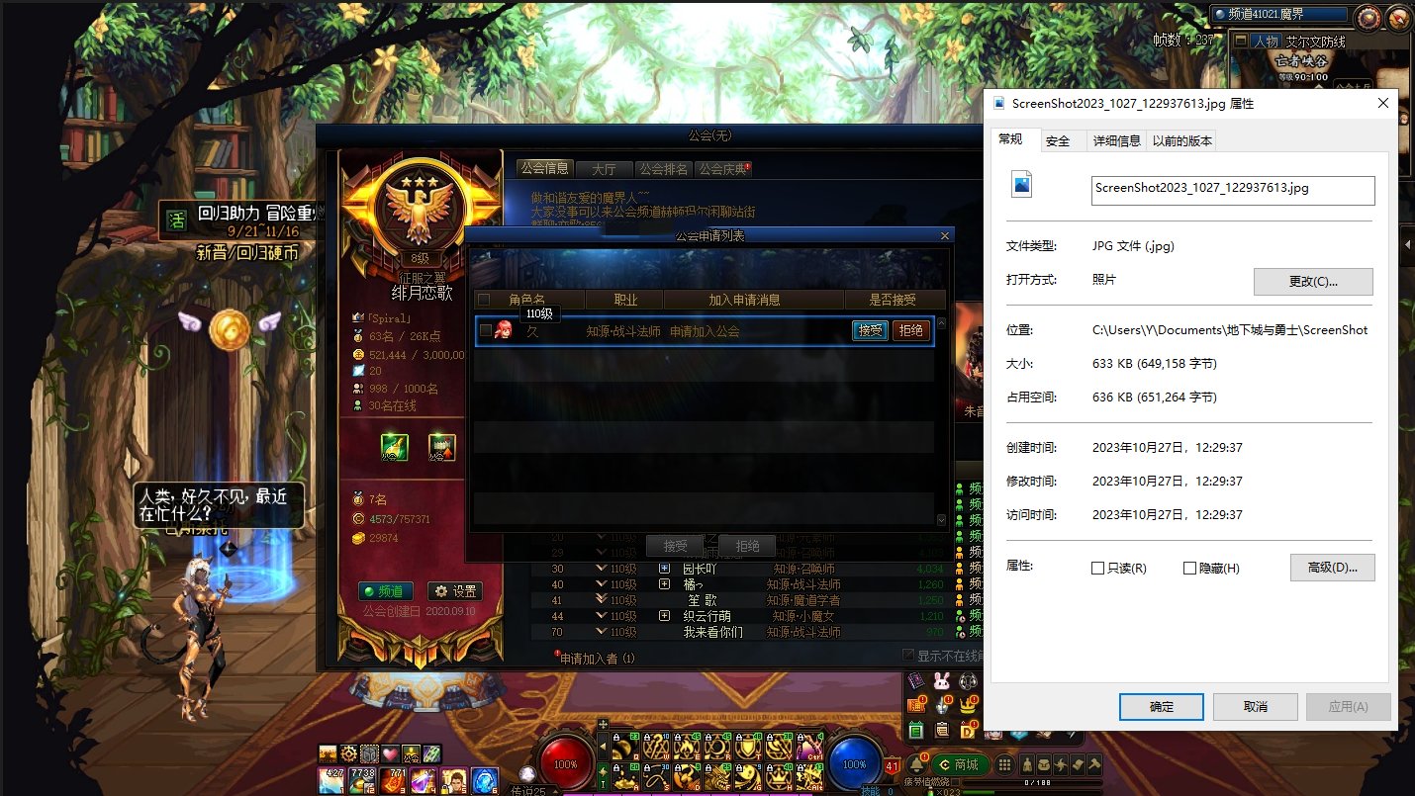Expand the plus box beside 橘っ
This screenshot has width=1415, height=796.
click(x=664, y=584)
